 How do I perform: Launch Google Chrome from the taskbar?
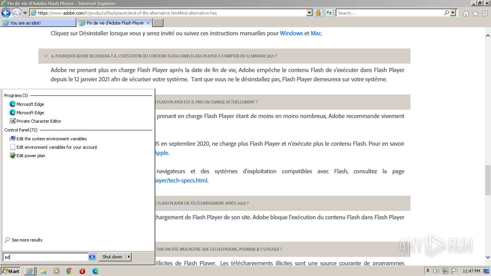[x=69, y=271]
